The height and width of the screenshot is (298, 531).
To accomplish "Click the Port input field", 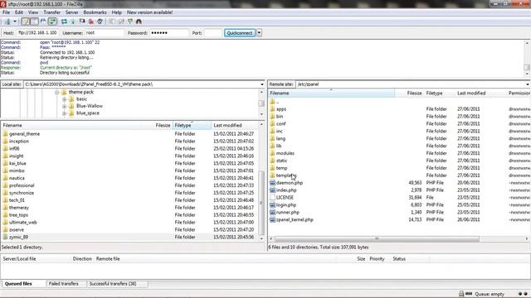I will pyautogui.click(x=213, y=33).
